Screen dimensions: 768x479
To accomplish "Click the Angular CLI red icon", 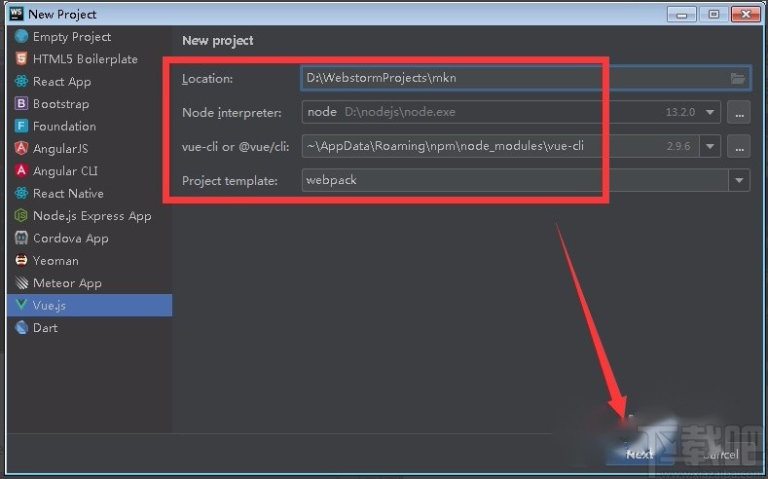I will (x=21, y=171).
